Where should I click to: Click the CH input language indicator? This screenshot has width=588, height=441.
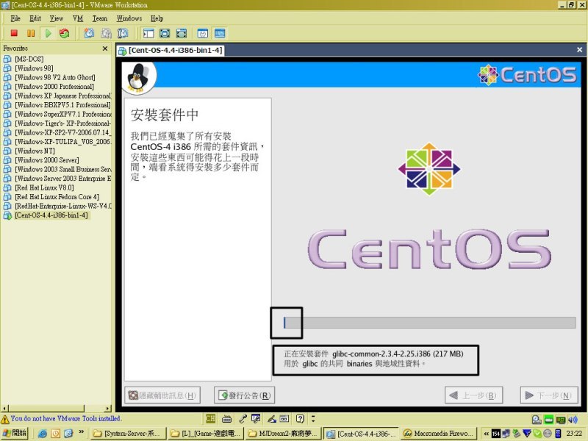[x=211, y=418]
